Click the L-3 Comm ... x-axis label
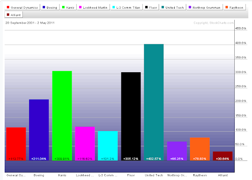 click(x=108, y=175)
